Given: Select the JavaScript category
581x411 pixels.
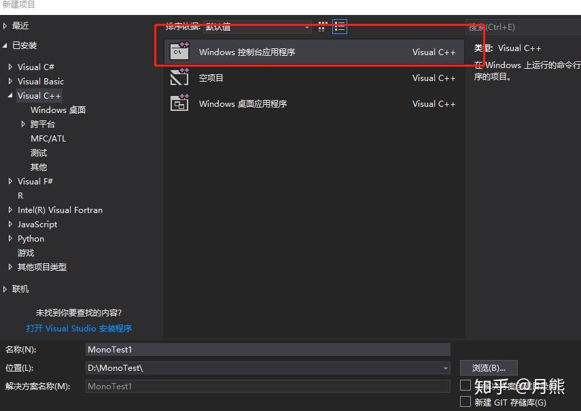Looking at the screenshot, I should pos(37,224).
